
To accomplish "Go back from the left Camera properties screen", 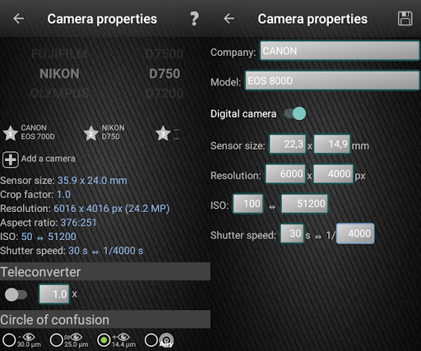I will pyautogui.click(x=19, y=19).
